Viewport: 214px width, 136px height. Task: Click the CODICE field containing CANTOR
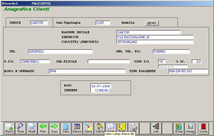tap(39, 23)
